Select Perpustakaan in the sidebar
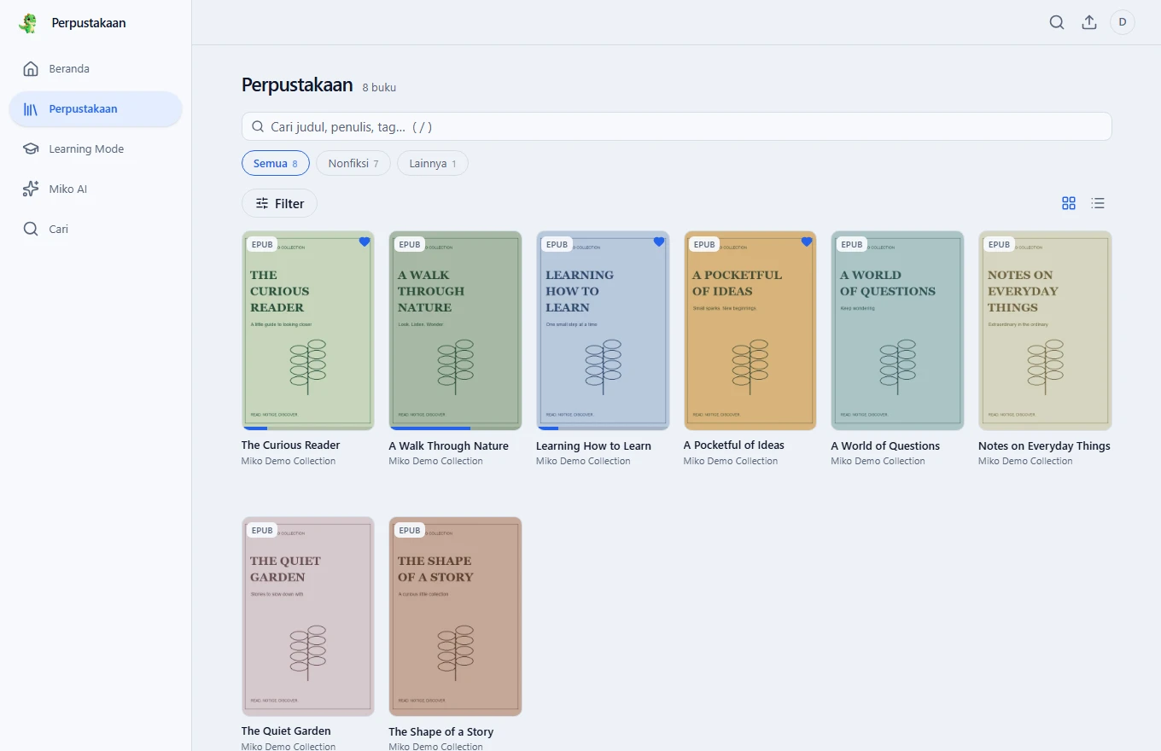1161x751 pixels. 96,109
